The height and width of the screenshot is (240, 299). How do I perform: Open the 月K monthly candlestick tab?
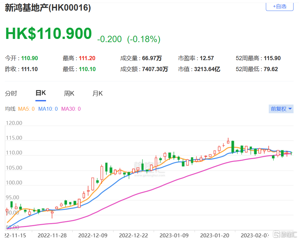pyautogui.click(x=98, y=93)
